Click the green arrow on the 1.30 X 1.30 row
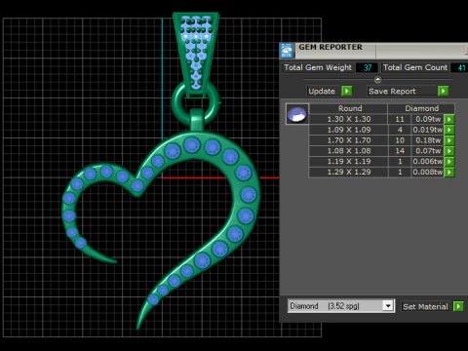The height and width of the screenshot is (351, 468). coord(449,119)
